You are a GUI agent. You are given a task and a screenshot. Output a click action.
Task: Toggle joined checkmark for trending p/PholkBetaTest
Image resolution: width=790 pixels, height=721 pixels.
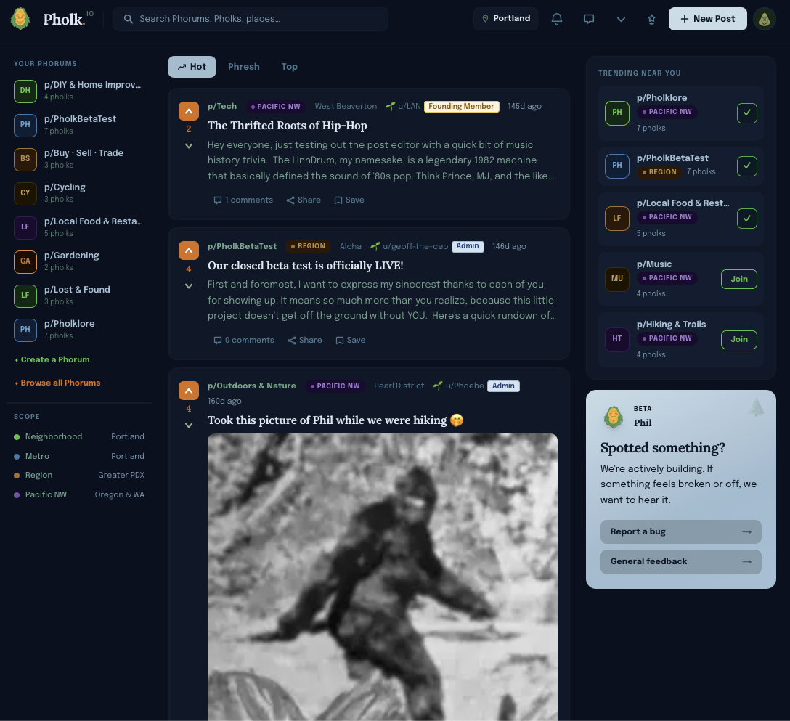coord(746,166)
